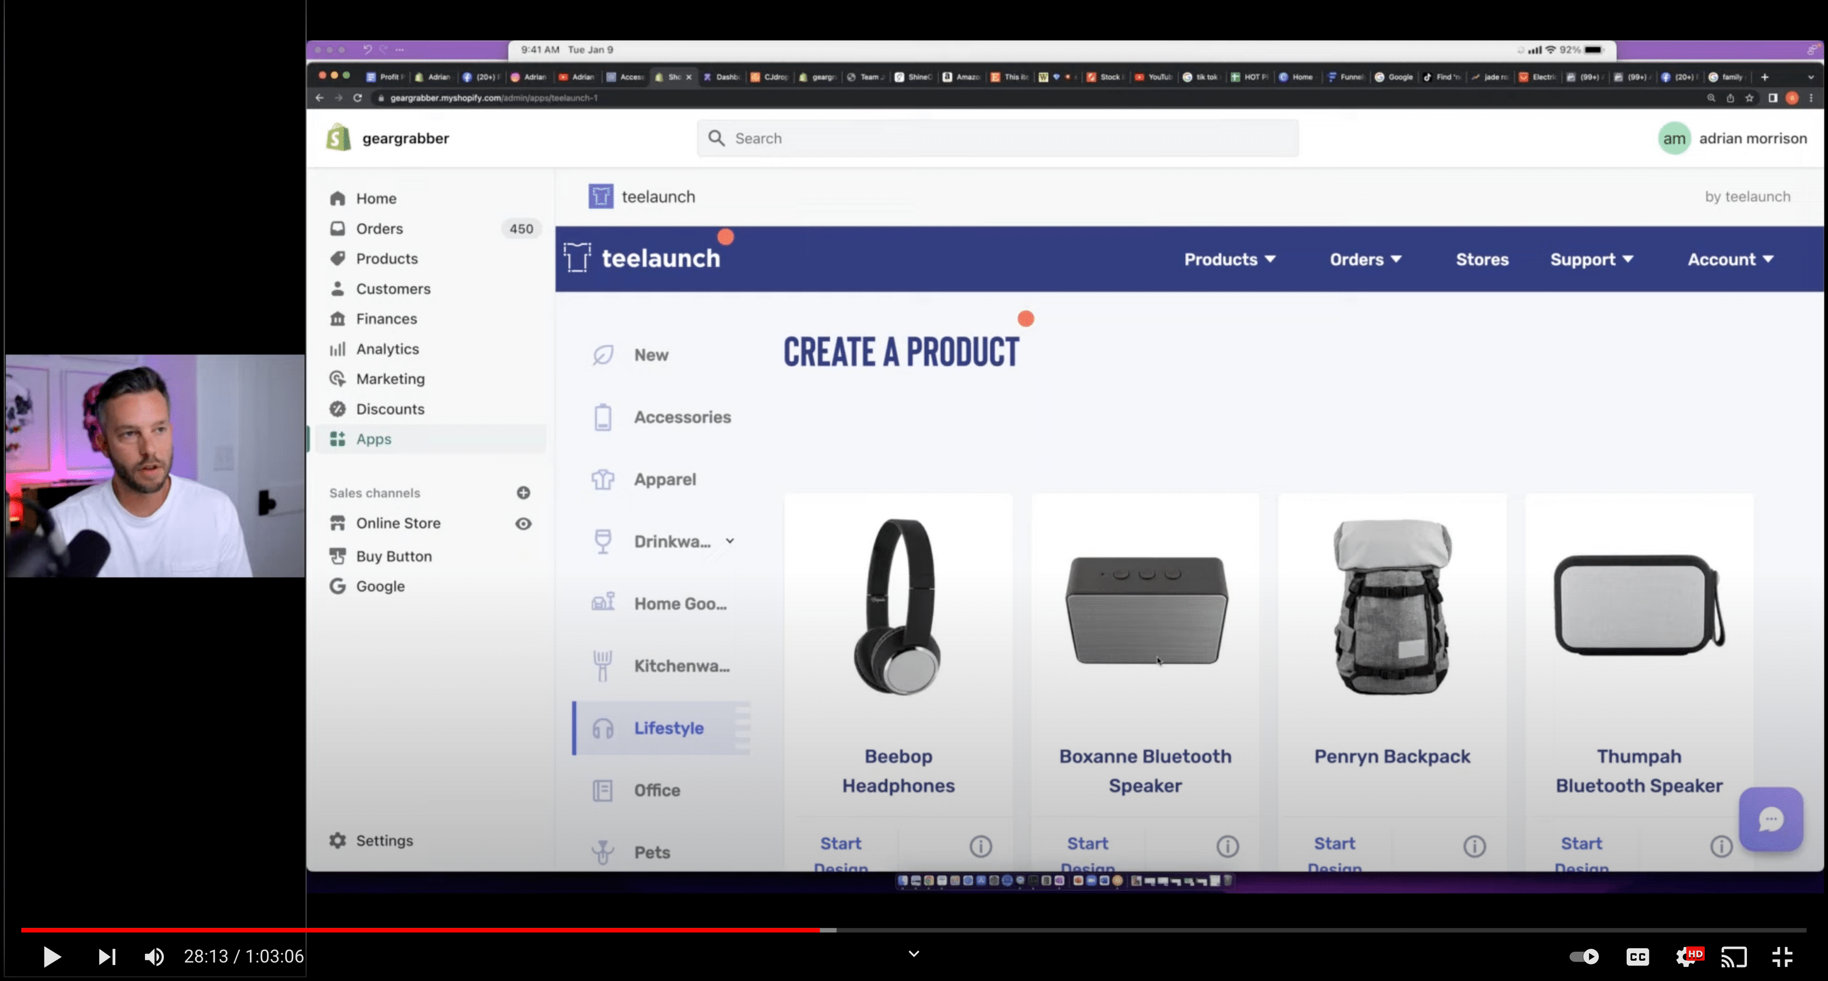Show info for Boxanne Bluetooth Speaker
Image resolution: width=1828 pixels, height=981 pixels.
tap(1228, 846)
